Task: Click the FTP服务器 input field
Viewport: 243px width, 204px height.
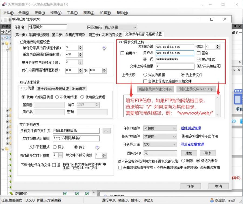Action: 174,47
